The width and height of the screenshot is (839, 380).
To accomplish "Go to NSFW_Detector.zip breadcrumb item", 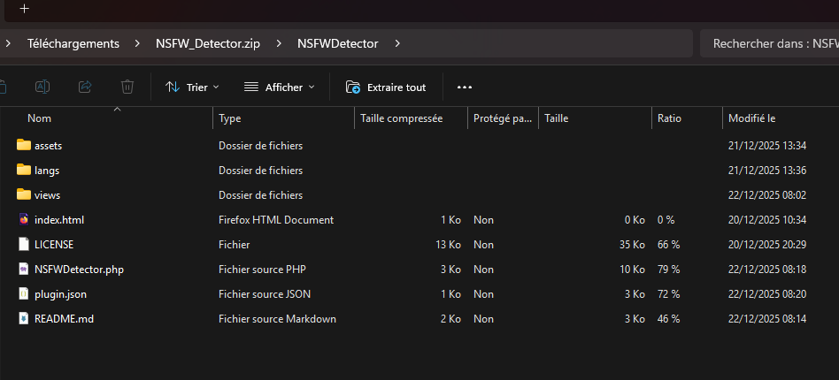I will (x=208, y=42).
